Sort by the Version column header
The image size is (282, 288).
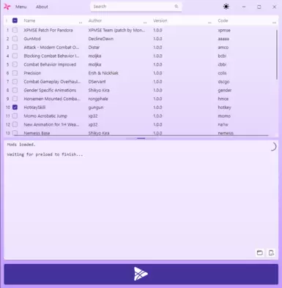pos(160,20)
